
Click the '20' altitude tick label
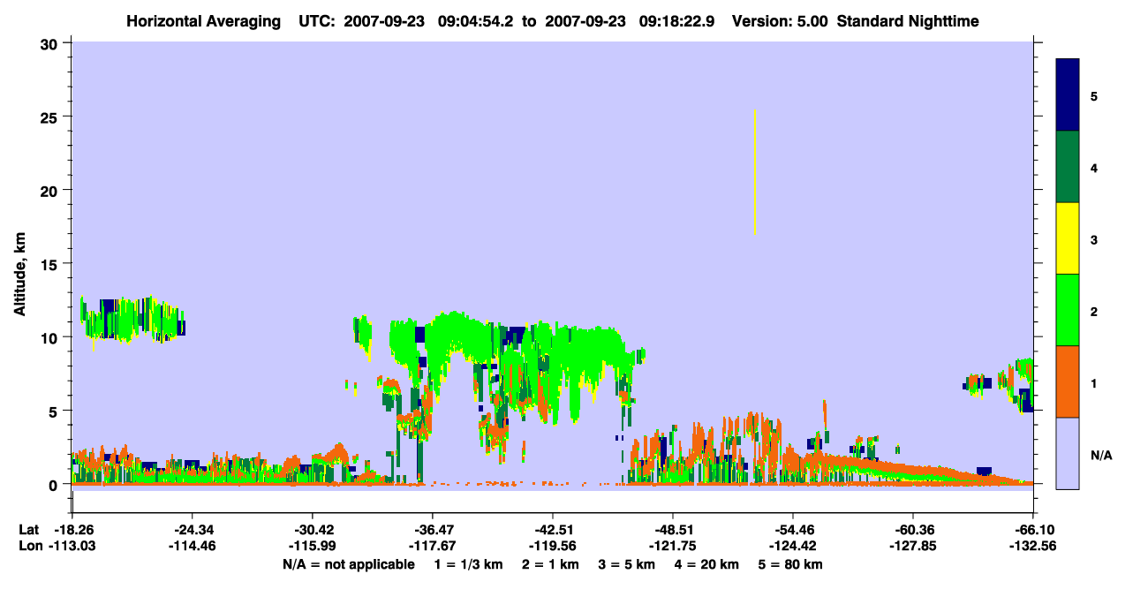pos(50,190)
